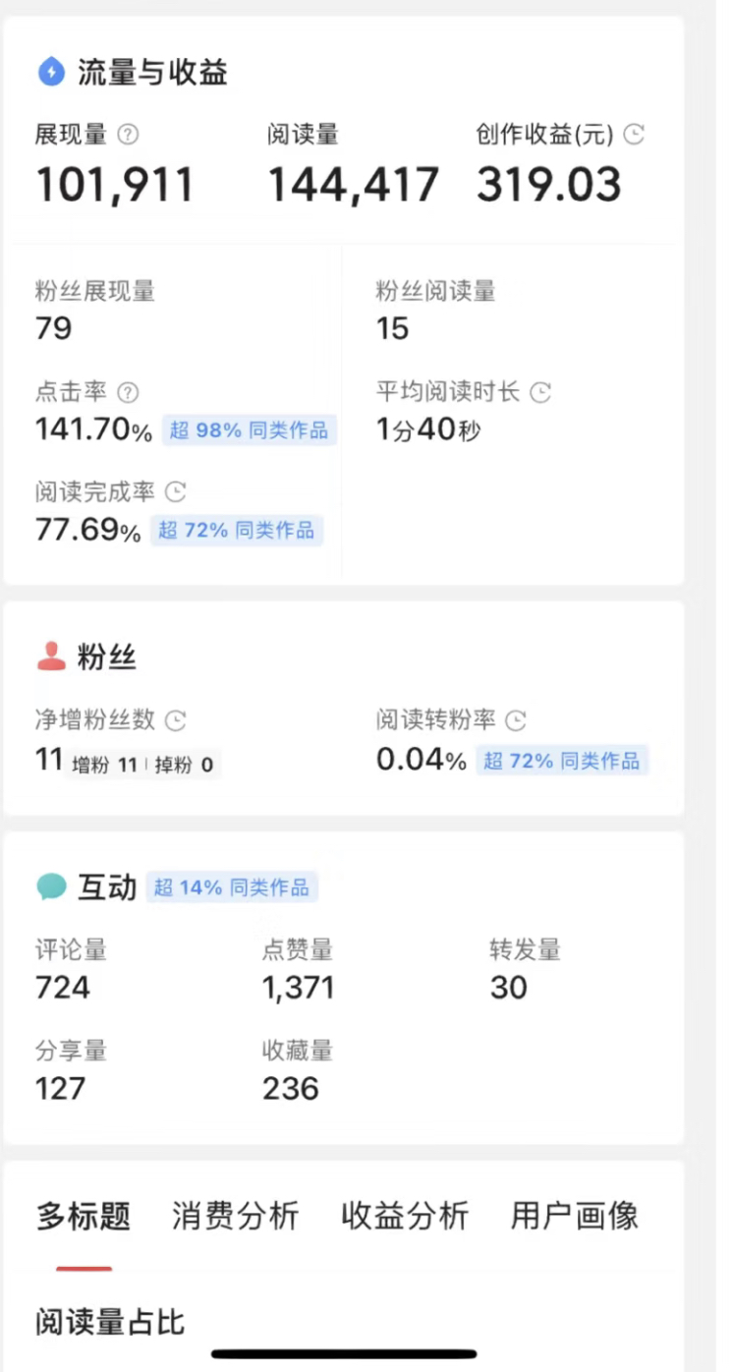The height and width of the screenshot is (1372, 731).
Task: Tap the blue lightning 流量与收益 icon
Action: click(x=50, y=72)
